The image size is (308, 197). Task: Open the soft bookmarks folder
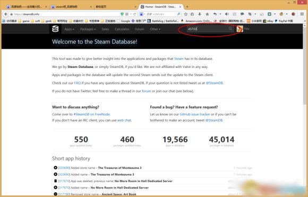point(36,21)
